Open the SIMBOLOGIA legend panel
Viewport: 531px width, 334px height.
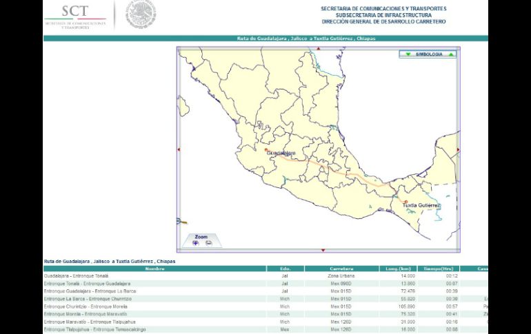429,54
